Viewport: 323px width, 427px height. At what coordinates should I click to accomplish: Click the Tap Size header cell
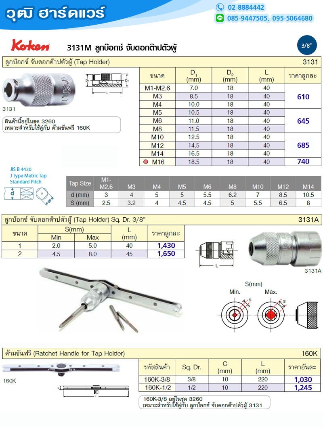pos(80,183)
